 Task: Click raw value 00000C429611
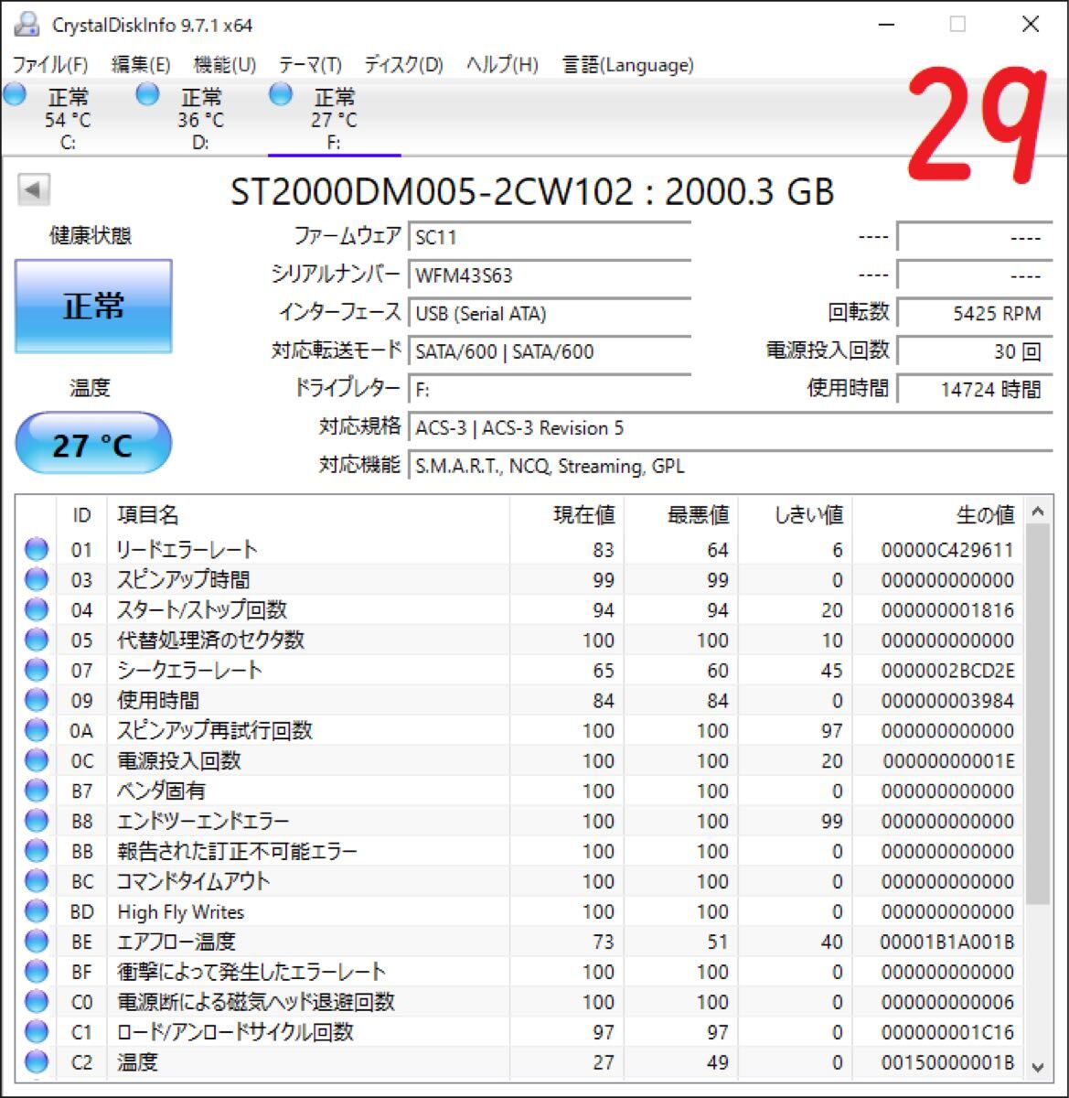947,550
